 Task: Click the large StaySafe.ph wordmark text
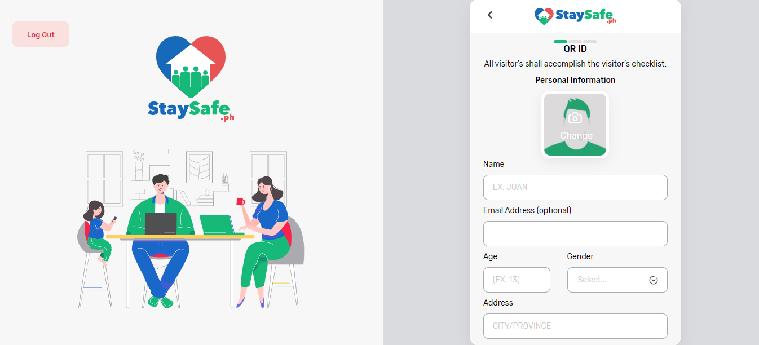(191, 110)
